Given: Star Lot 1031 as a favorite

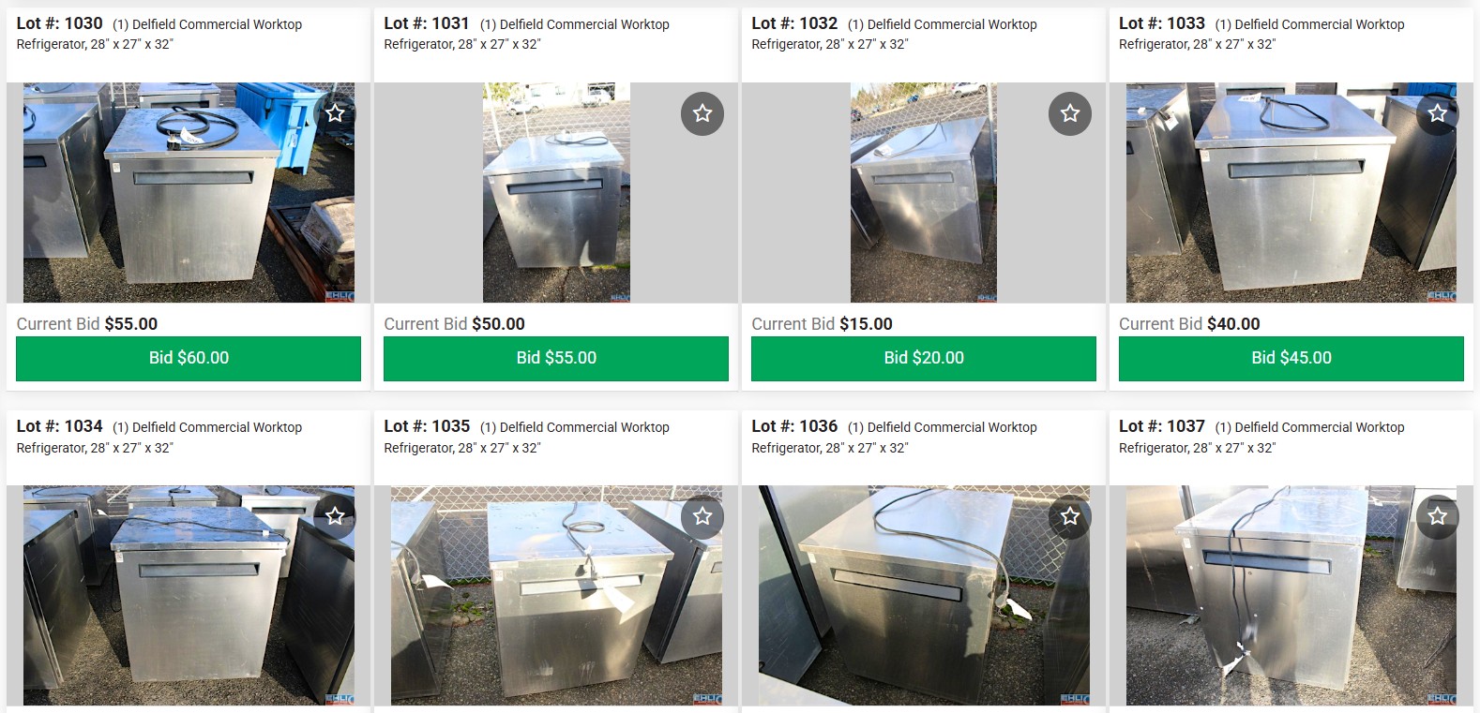Looking at the screenshot, I should 702,113.
